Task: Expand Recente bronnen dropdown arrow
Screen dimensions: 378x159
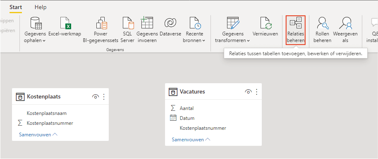Action: 204,41
